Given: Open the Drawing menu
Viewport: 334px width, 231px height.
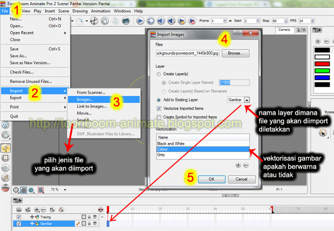Looking at the screenshot, I should 80,11.
